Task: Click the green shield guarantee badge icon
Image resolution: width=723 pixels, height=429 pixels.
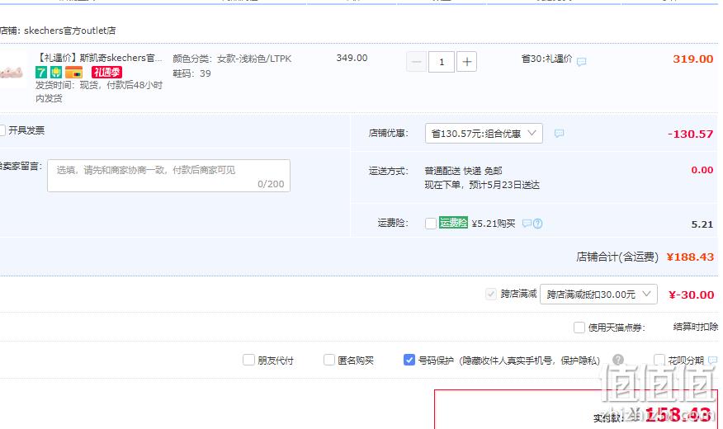Action: [x=56, y=73]
